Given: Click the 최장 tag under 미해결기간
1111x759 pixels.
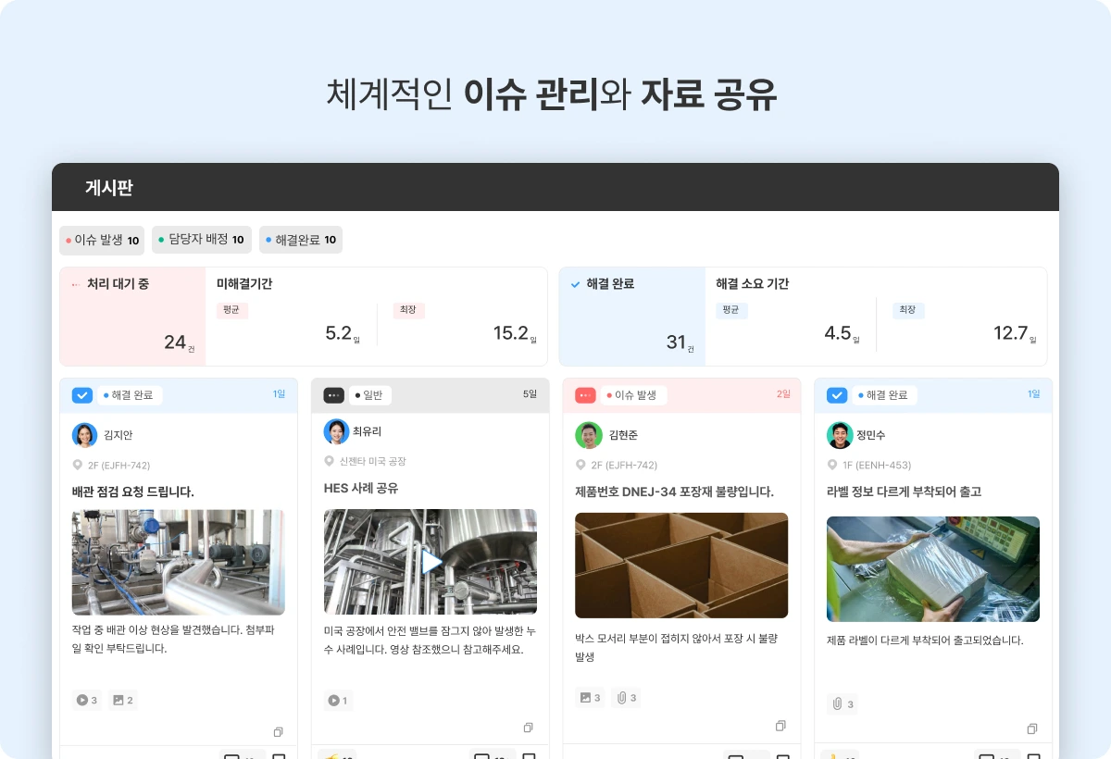Looking at the screenshot, I should tap(408, 310).
